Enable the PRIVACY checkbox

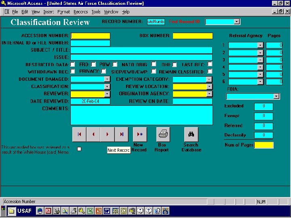(x=103, y=71)
